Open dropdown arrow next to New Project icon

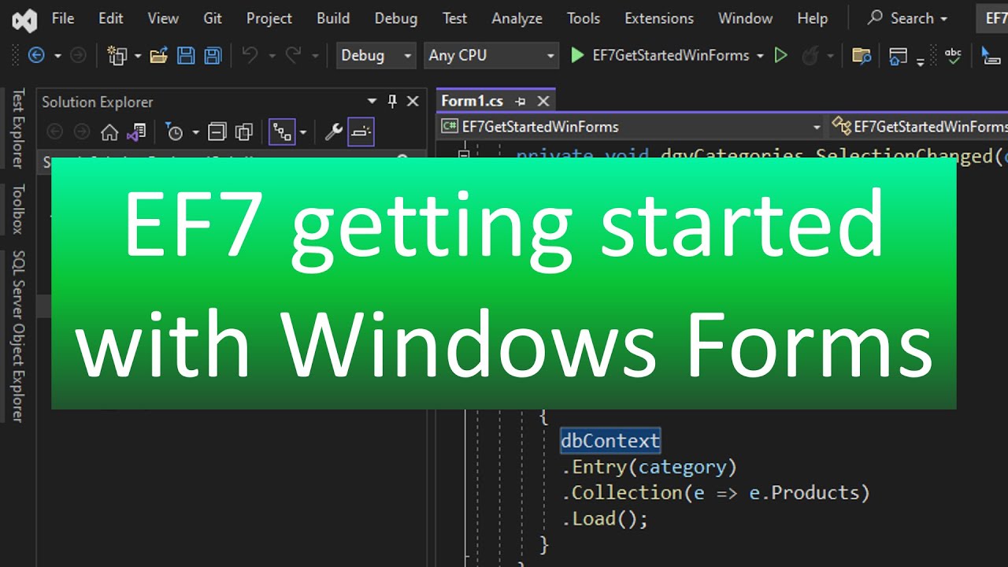[x=137, y=56]
